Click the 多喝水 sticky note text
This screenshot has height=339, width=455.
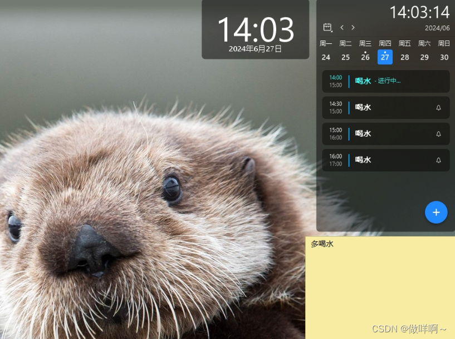[322, 244]
